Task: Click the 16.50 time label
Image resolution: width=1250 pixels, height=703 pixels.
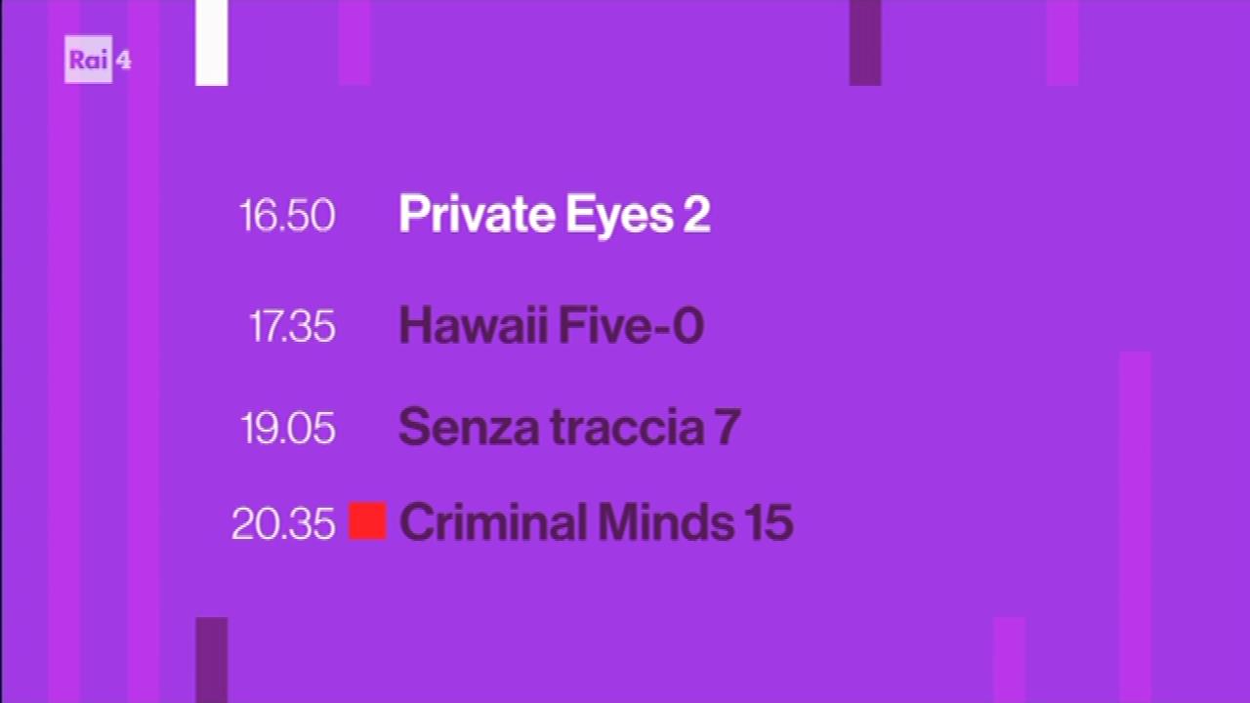Action: click(x=287, y=216)
